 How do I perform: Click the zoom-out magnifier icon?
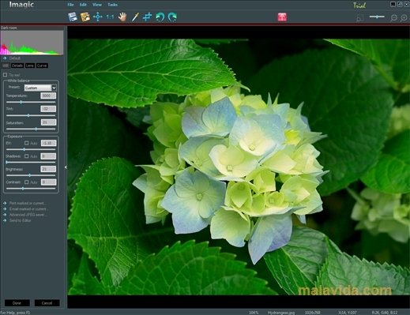(x=393, y=17)
